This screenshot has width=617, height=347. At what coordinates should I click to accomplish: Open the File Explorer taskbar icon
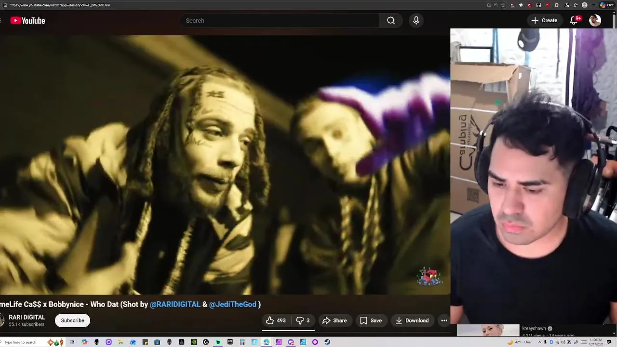coord(121,342)
